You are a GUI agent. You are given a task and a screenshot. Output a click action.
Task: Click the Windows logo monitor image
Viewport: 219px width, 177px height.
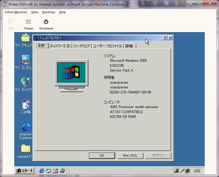pos(71,76)
